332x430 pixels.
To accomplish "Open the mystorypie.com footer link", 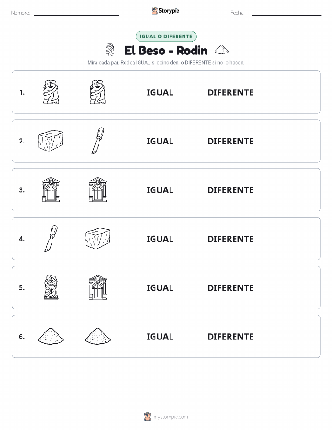I will point(170,417).
